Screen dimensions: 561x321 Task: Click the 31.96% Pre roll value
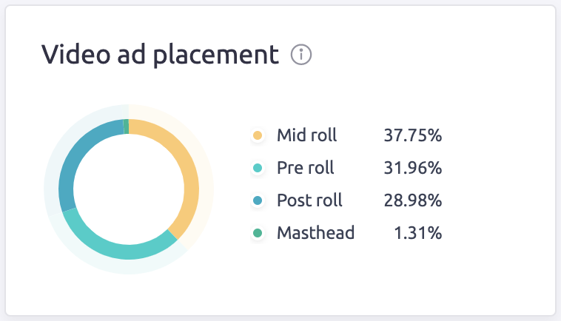[x=412, y=168]
